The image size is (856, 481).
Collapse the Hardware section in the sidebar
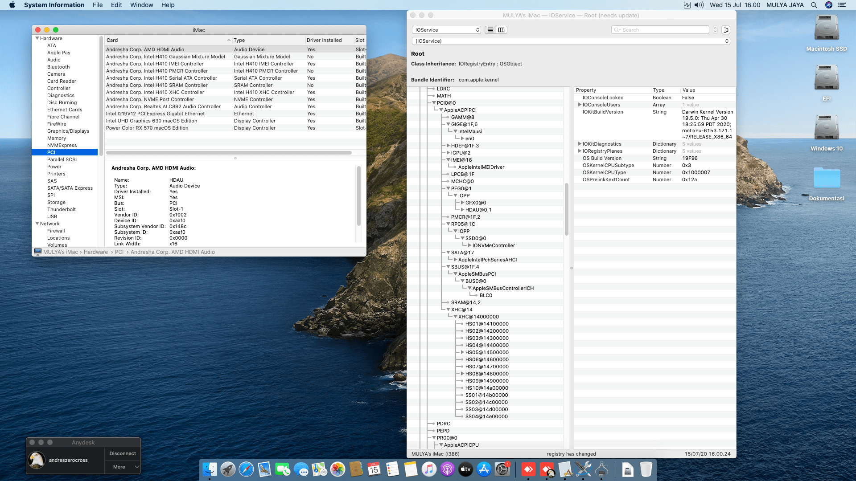coord(37,38)
